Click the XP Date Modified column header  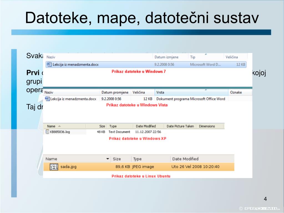click(x=146, y=126)
